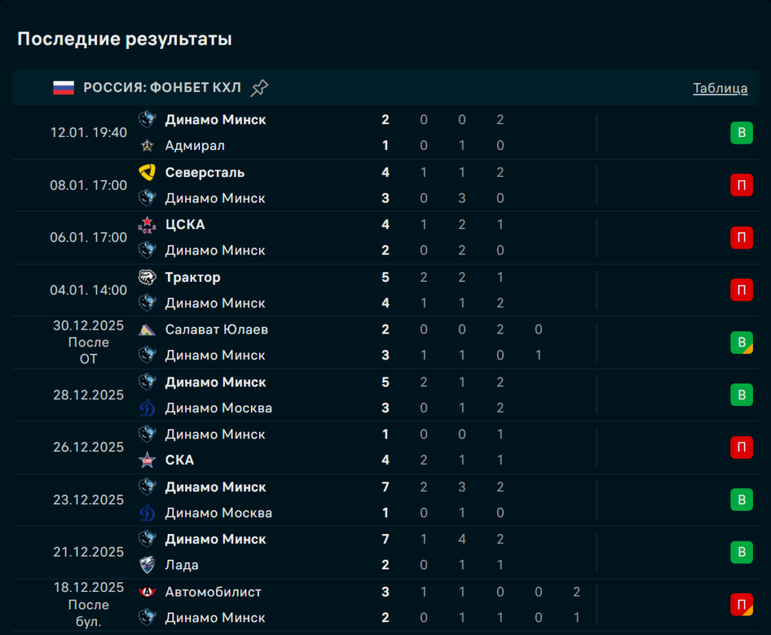Click the Салават Юлаев team logo
Viewport: 771px width, 635px height.
tap(147, 330)
